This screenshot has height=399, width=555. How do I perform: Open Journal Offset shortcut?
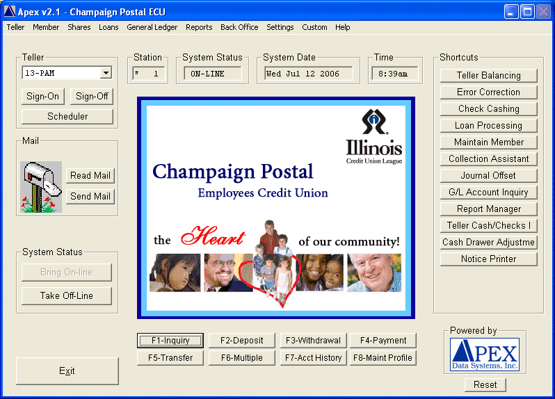point(489,175)
